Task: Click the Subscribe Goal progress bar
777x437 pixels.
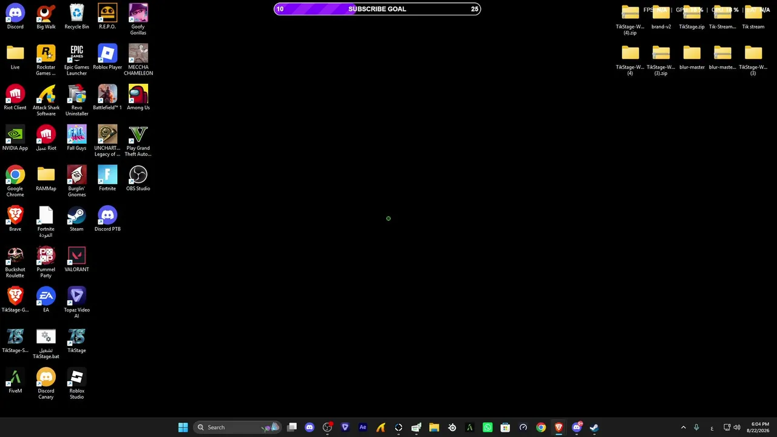Action: pos(377,9)
